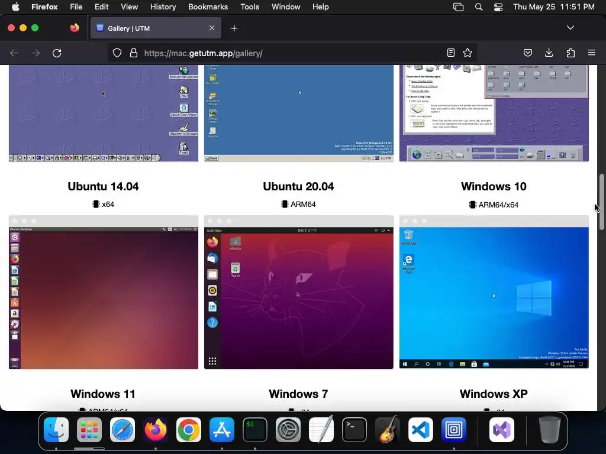Open the ReactOS blue desktop screenshot

(299, 113)
